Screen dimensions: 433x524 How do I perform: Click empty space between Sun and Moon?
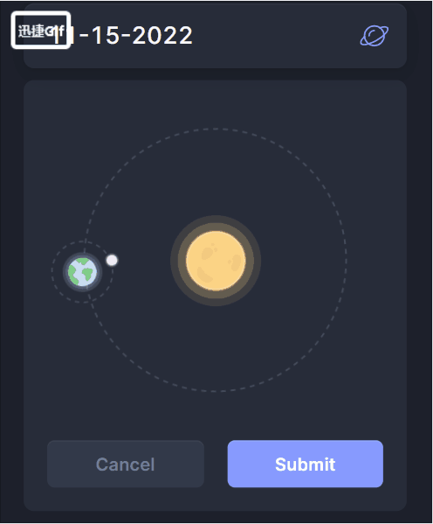[x=145, y=261]
